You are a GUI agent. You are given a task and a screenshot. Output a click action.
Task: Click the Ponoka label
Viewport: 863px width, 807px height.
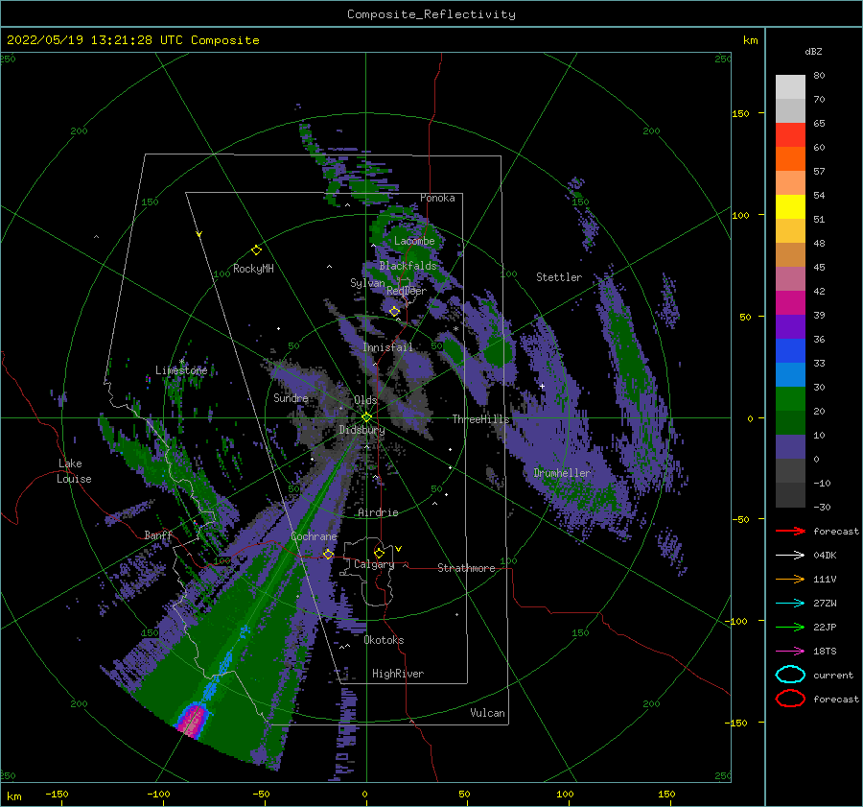437,198
